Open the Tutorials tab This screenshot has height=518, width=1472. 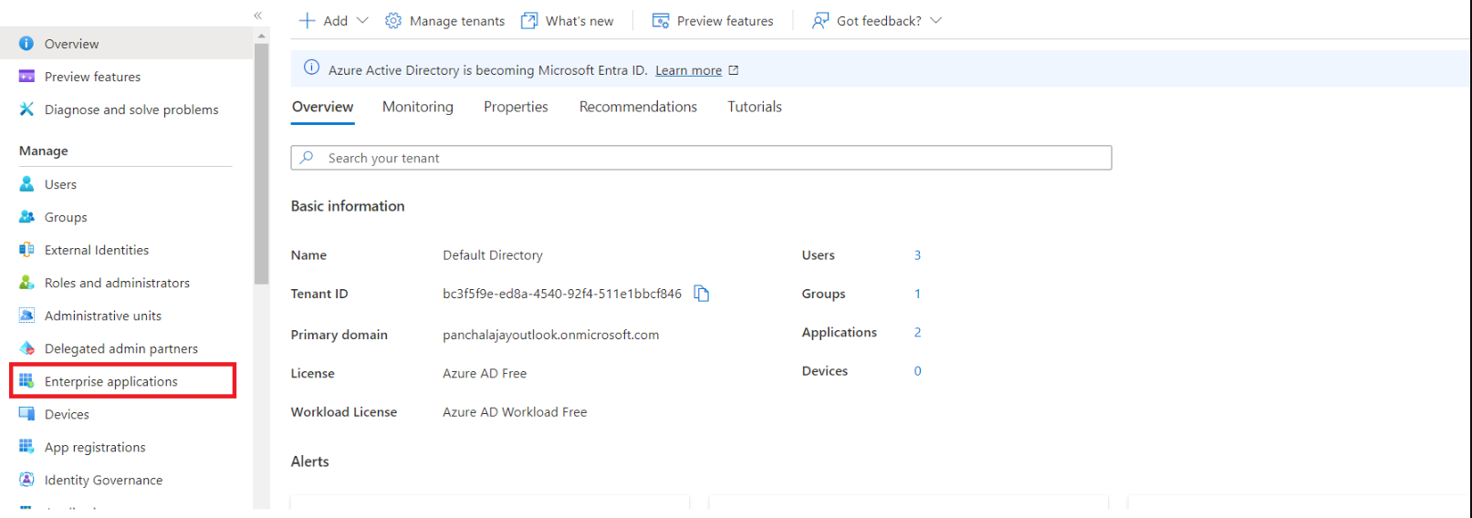(755, 107)
